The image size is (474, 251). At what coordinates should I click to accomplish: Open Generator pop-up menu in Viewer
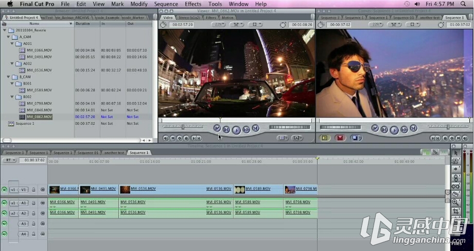click(x=297, y=138)
